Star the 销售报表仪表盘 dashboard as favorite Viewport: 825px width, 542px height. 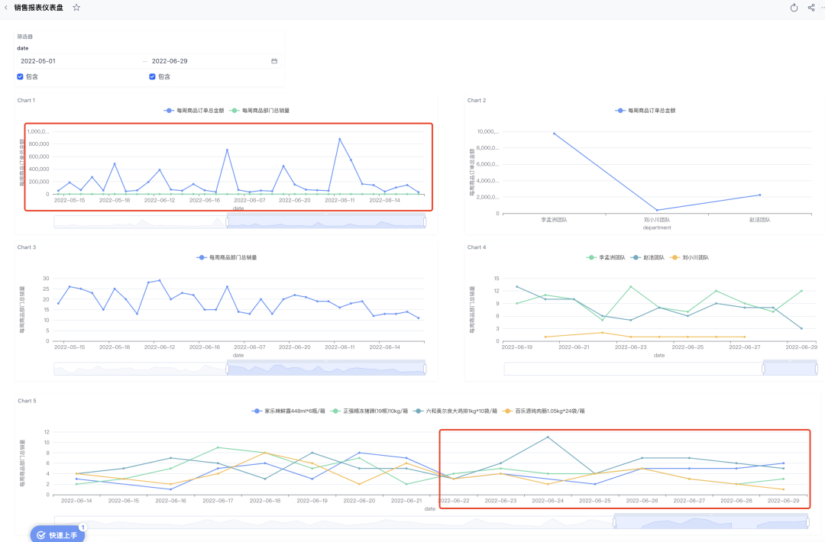tap(76, 8)
